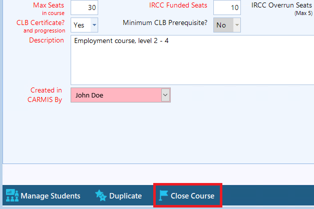314x209 pixels.
Task: Expand the CLB Certificate dropdown arrow
Action: 94,25
